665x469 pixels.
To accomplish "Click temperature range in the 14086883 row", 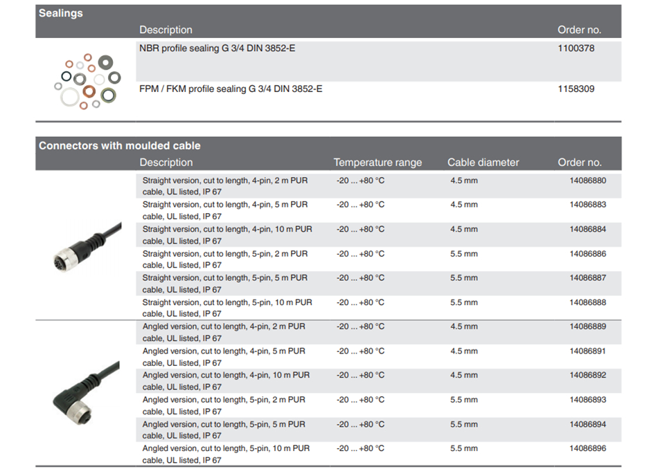I will coord(360,205).
